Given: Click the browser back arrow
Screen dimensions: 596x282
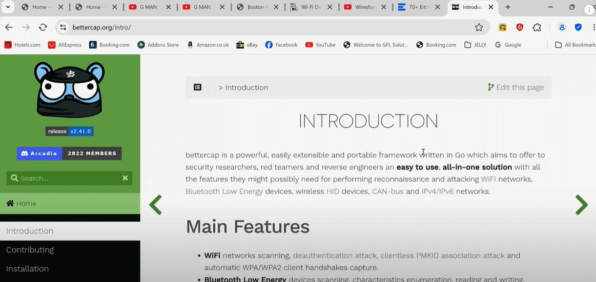Looking at the screenshot, I should [9, 28].
